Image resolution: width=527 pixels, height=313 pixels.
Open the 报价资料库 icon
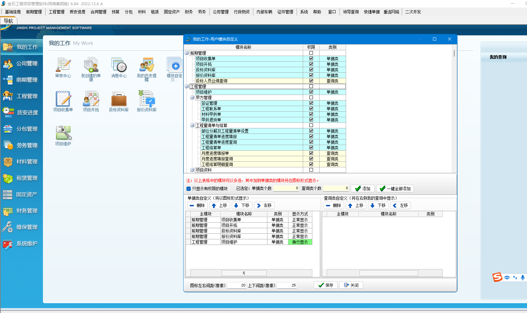(146, 99)
